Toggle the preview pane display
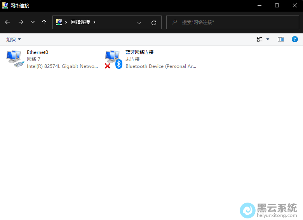 pos(281,39)
